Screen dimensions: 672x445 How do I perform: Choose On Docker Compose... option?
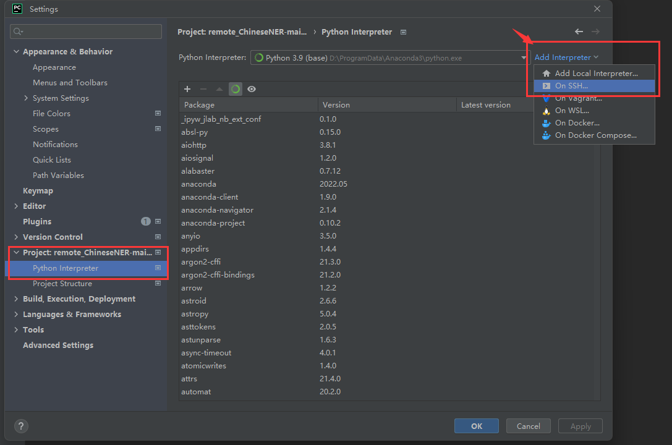[595, 135]
